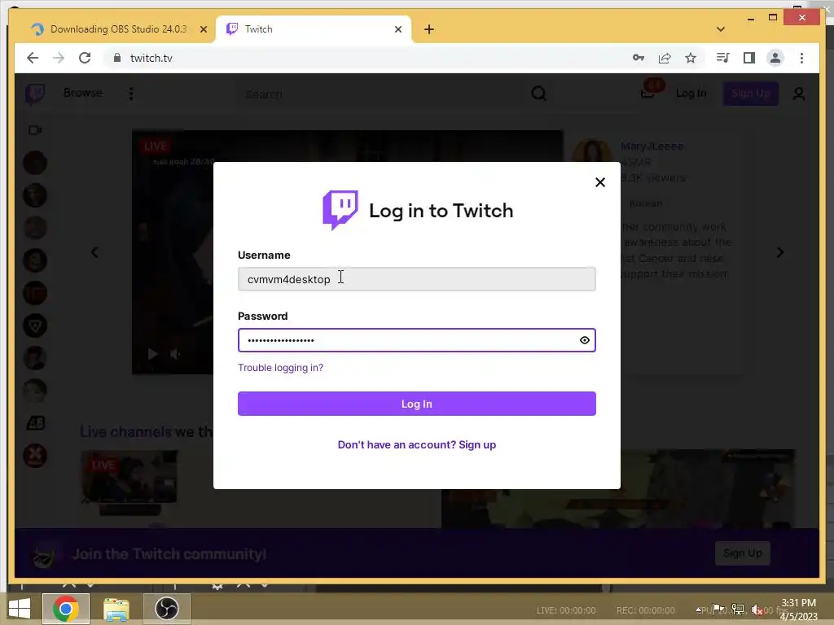
Task: Open Chrome profile avatar
Action: (x=775, y=58)
